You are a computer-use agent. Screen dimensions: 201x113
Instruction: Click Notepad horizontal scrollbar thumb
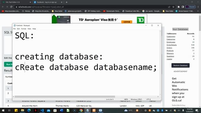click(65, 97)
